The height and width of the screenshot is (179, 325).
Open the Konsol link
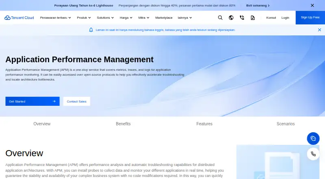(271, 17)
